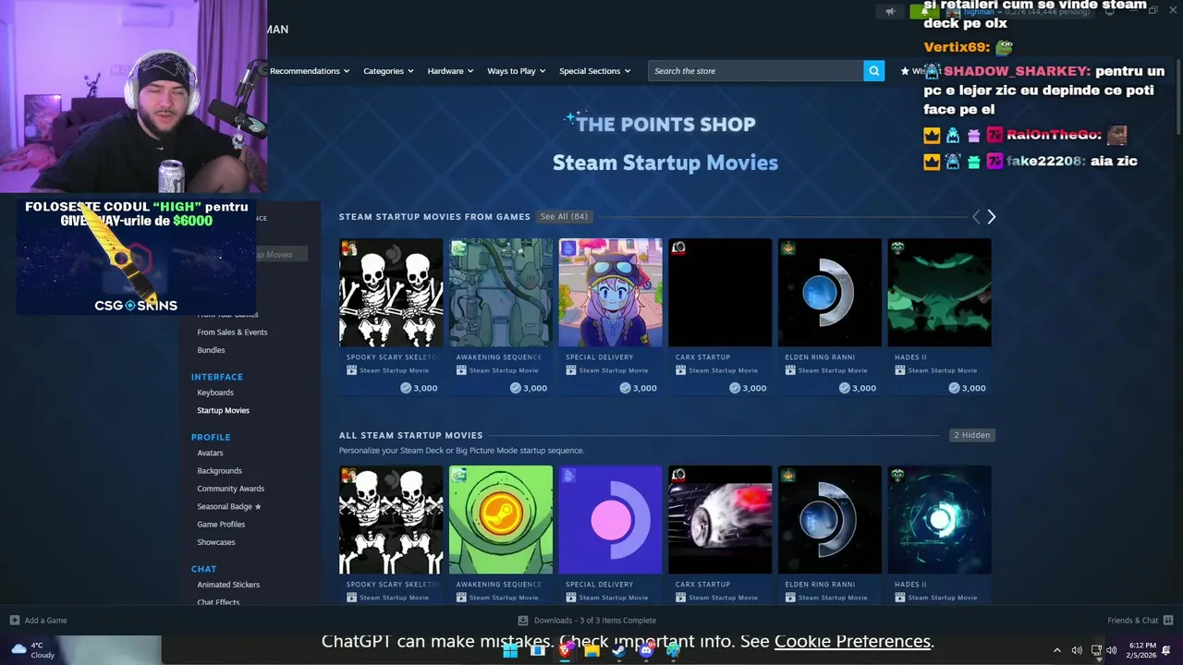Expand the Special Sections dropdown

click(594, 71)
